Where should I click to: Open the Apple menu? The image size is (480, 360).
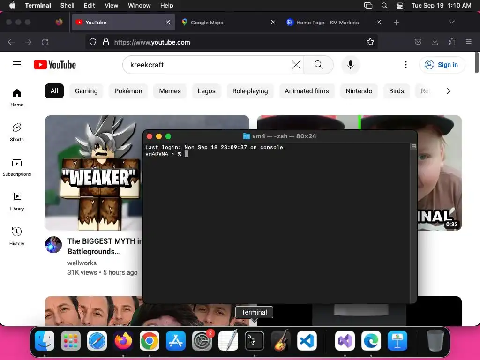(x=12, y=5)
